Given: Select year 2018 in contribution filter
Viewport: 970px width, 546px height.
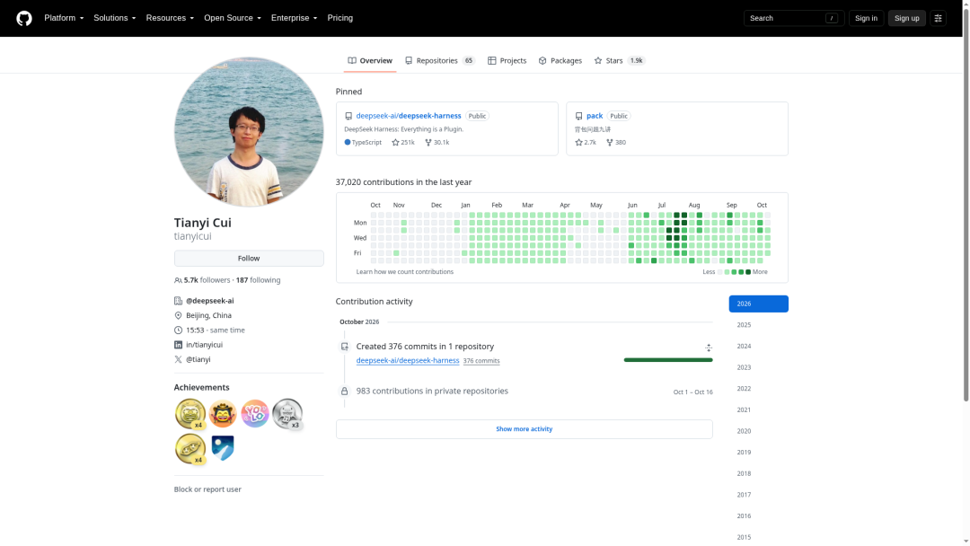Looking at the screenshot, I should (758, 473).
